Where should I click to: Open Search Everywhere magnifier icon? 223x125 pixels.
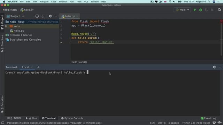click(220, 10)
